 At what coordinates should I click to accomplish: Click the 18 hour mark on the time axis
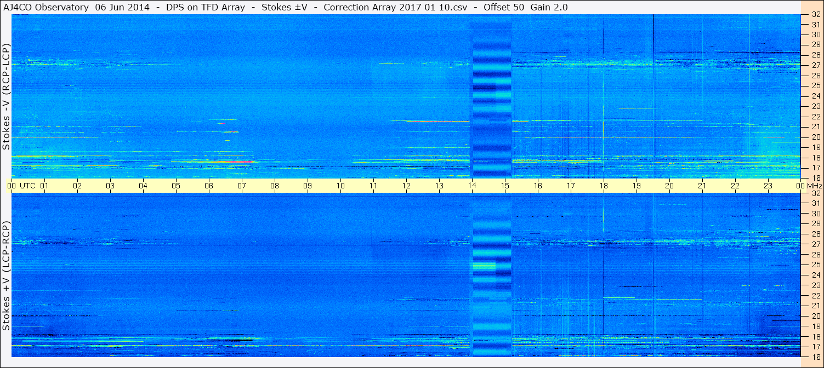[604, 186]
